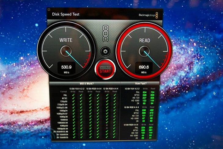
Task: Click 12 Bit RGB Read checkmark for 1080p50
Action: coord(115,125)
